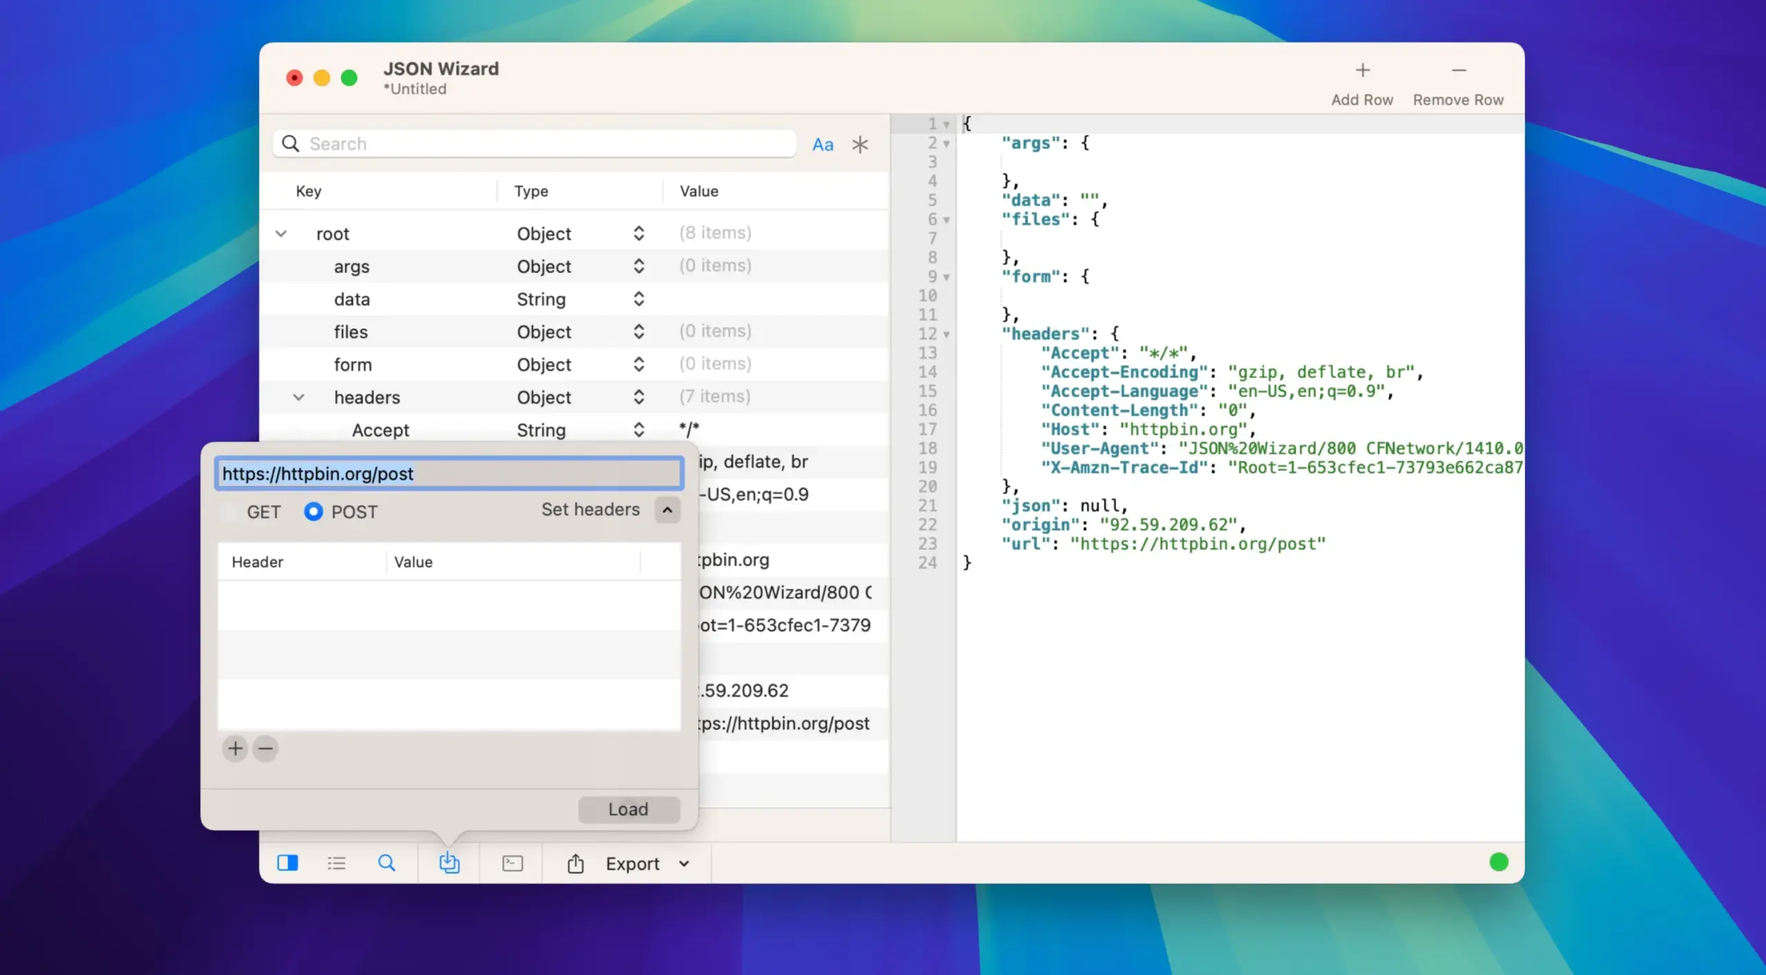Click the list view icon in bottom toolbar
1766x975 pixels.
click(x=337, y=863)
